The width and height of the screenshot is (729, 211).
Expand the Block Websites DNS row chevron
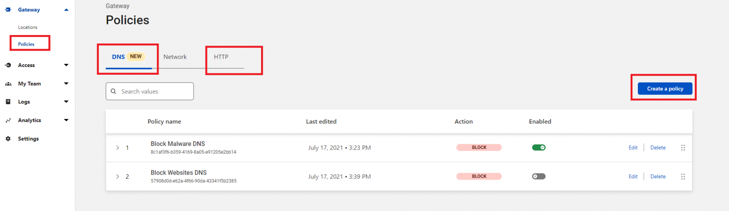coord(118,176)
